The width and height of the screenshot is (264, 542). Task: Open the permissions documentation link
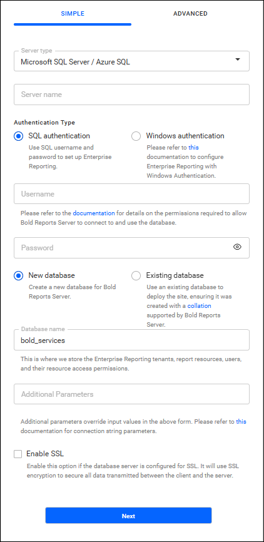(x=94, y=213)
